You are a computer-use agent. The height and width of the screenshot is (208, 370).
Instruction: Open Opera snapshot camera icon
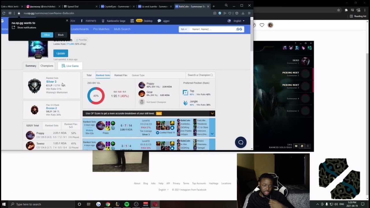click(x=214, y=13)
